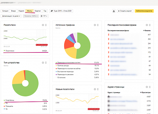Toggle Переходы по рекламе legend item
The width and height of the screenshot is (158, 114).
pyautogui.click(x=64, y=74)
